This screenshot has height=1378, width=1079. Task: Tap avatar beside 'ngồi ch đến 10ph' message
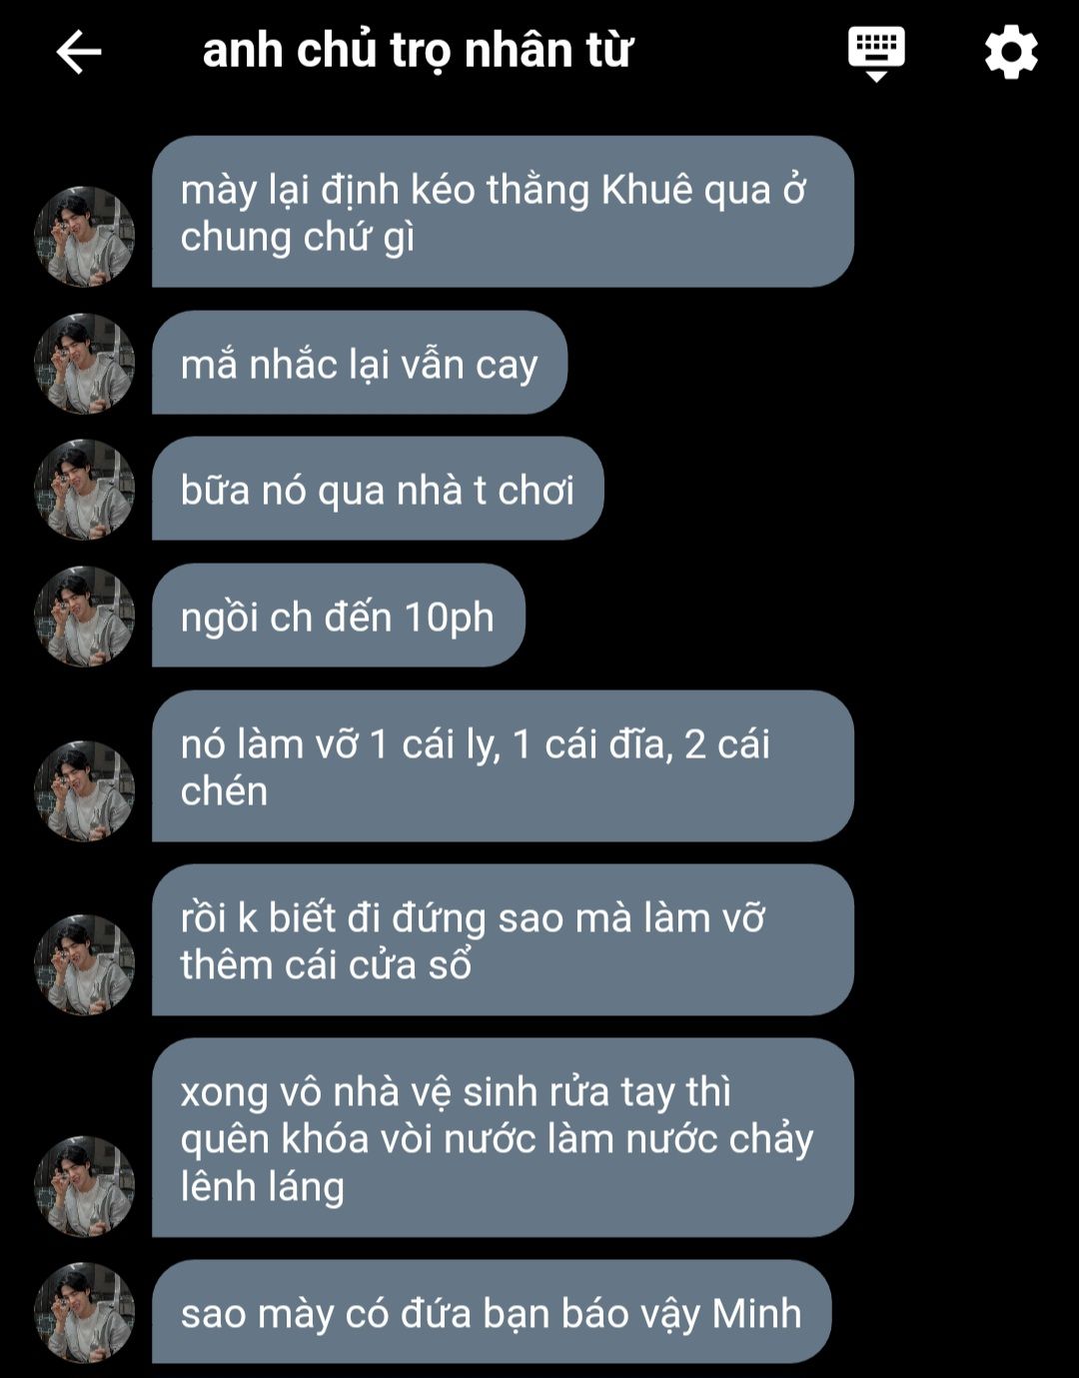(85, 616)
